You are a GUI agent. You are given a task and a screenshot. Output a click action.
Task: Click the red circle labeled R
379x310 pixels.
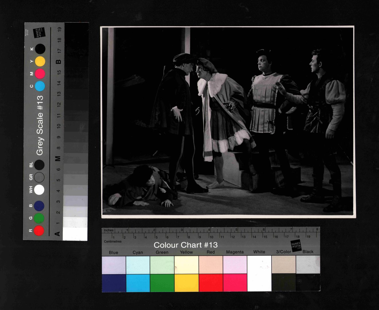(39, 231)
